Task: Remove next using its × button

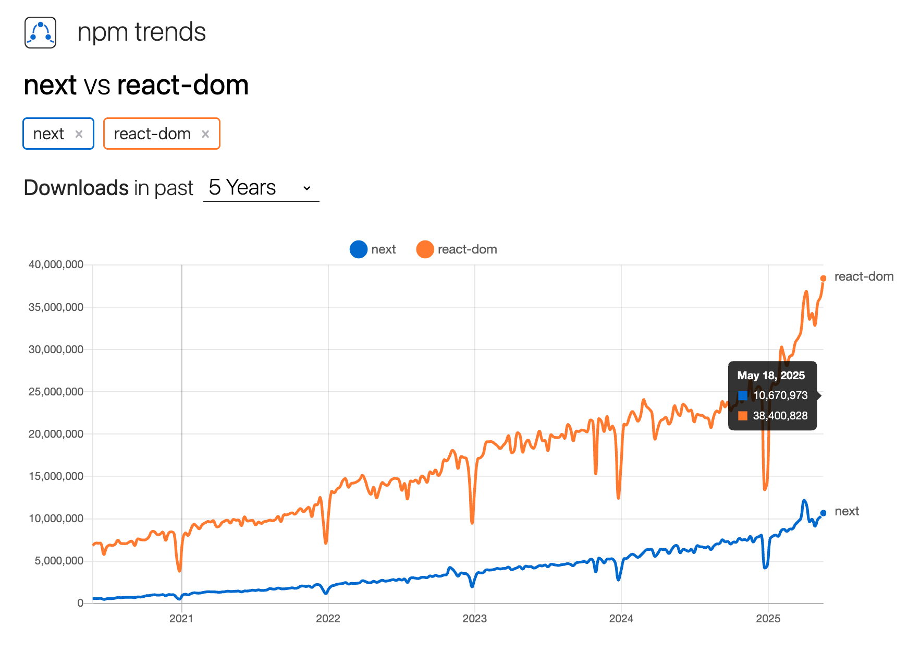Action: (79, 134)
